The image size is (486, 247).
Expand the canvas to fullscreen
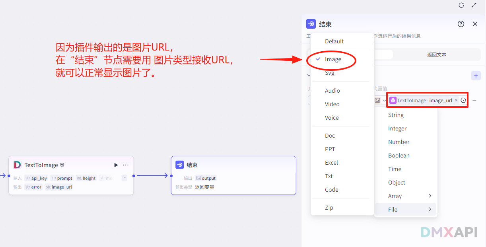click(474, 6)
